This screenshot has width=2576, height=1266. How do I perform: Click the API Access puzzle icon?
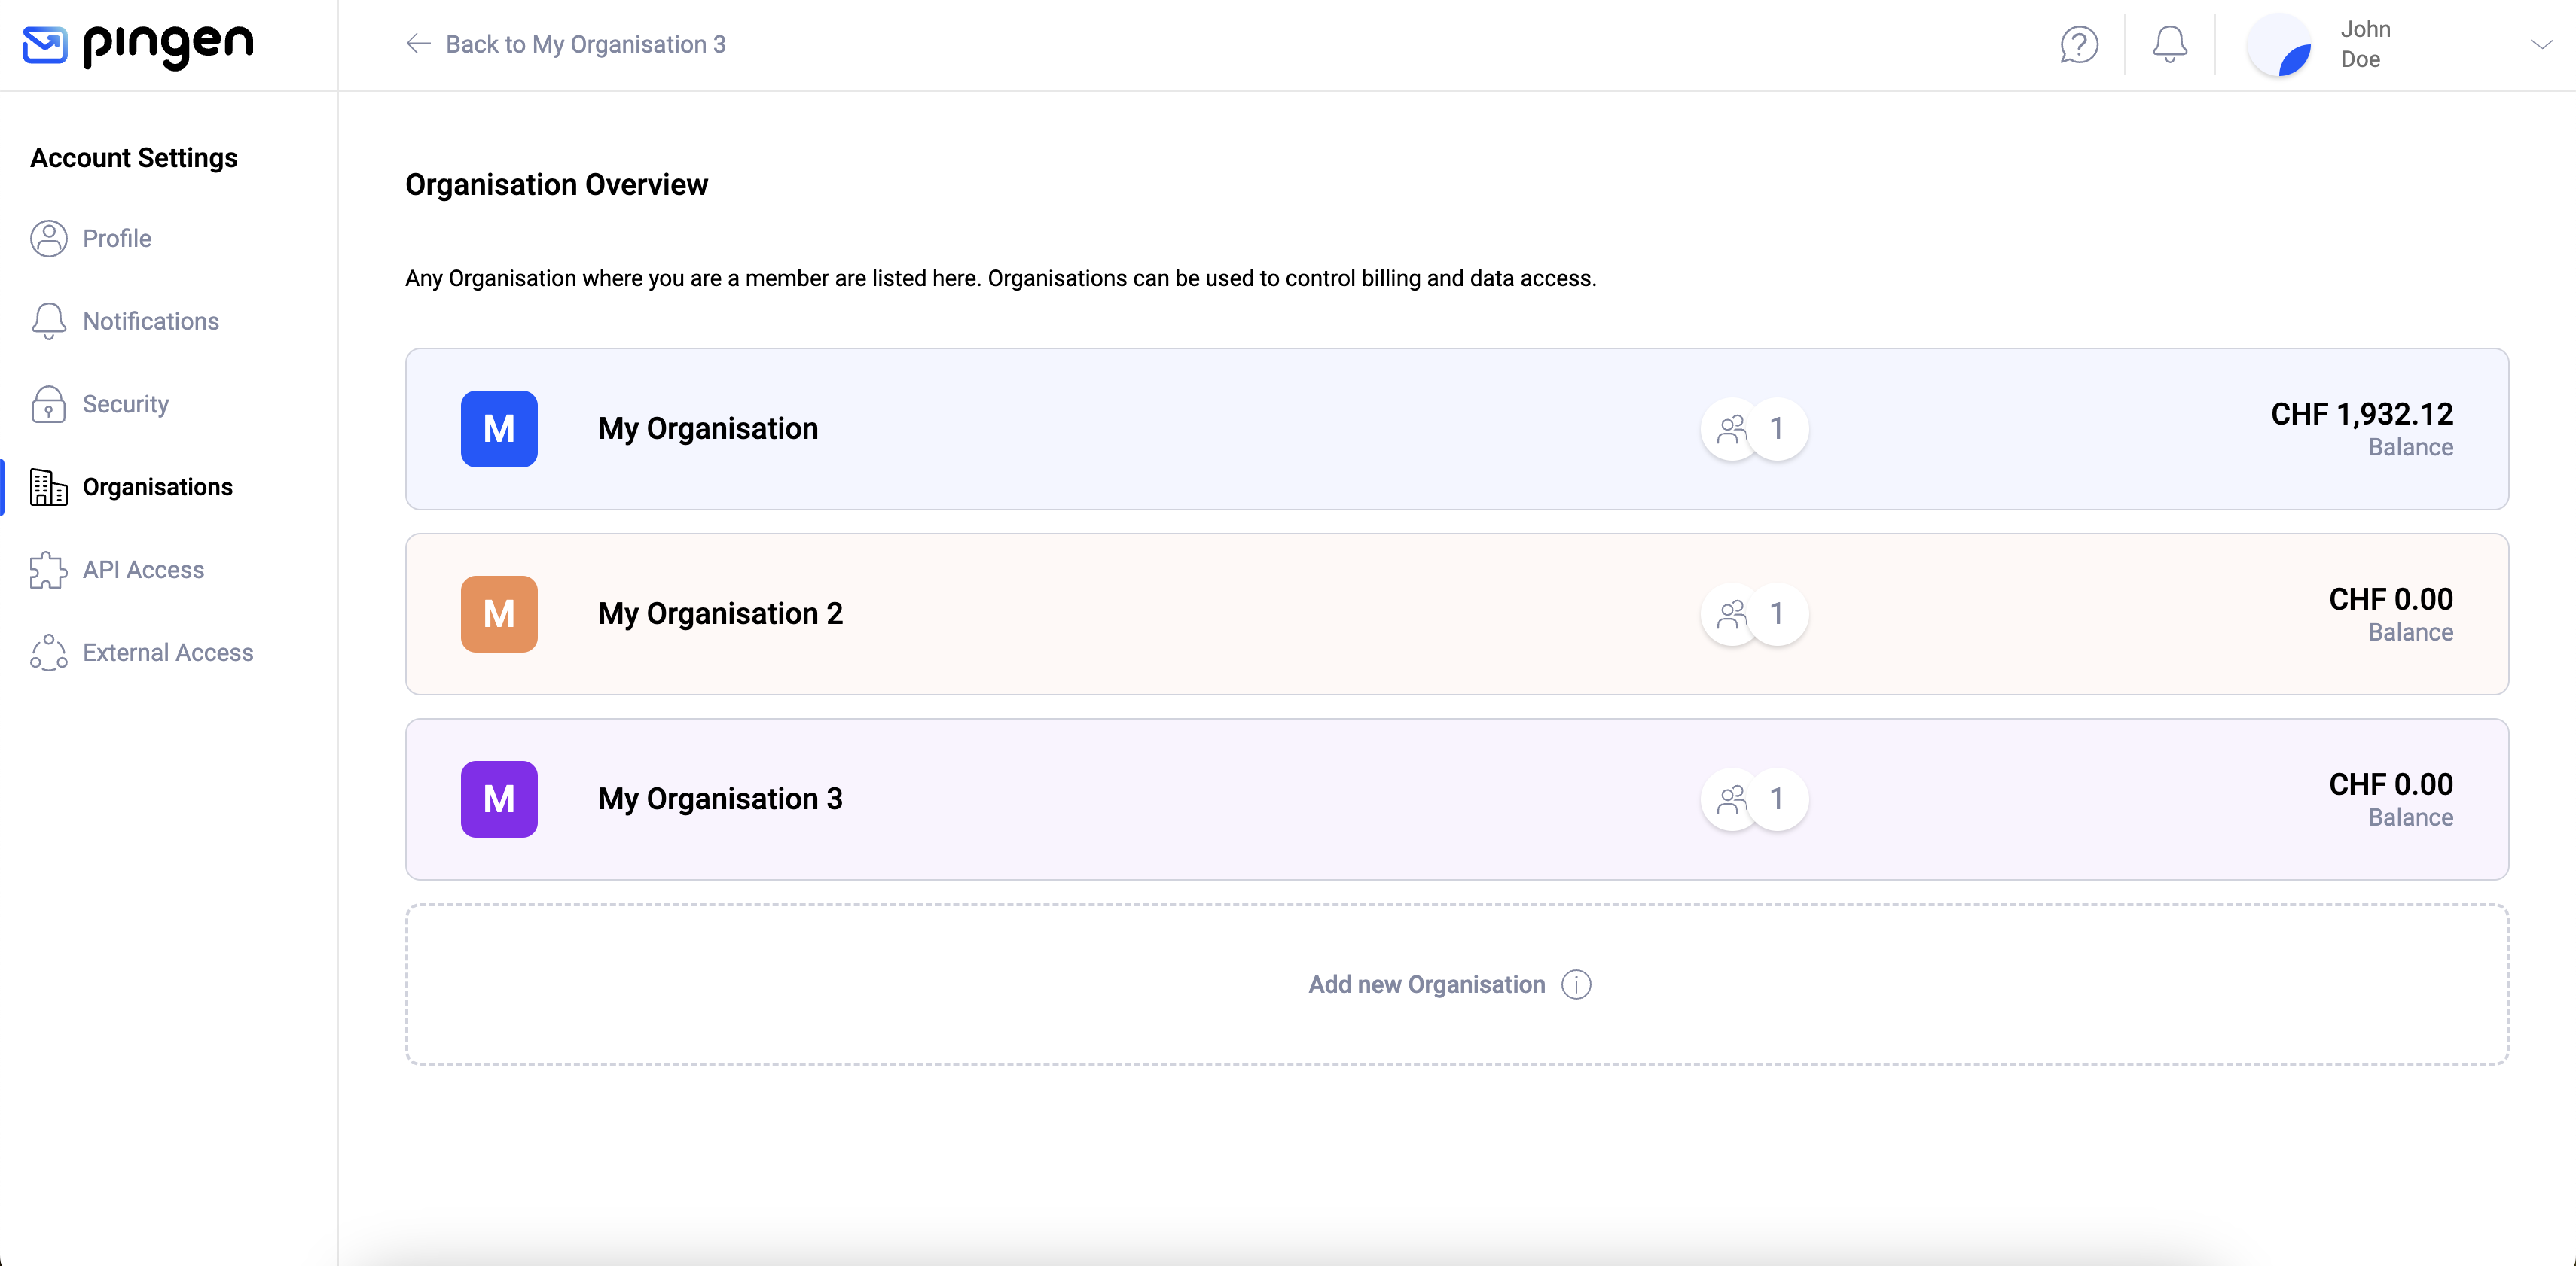pyautogui.click(x=48, y=571)
